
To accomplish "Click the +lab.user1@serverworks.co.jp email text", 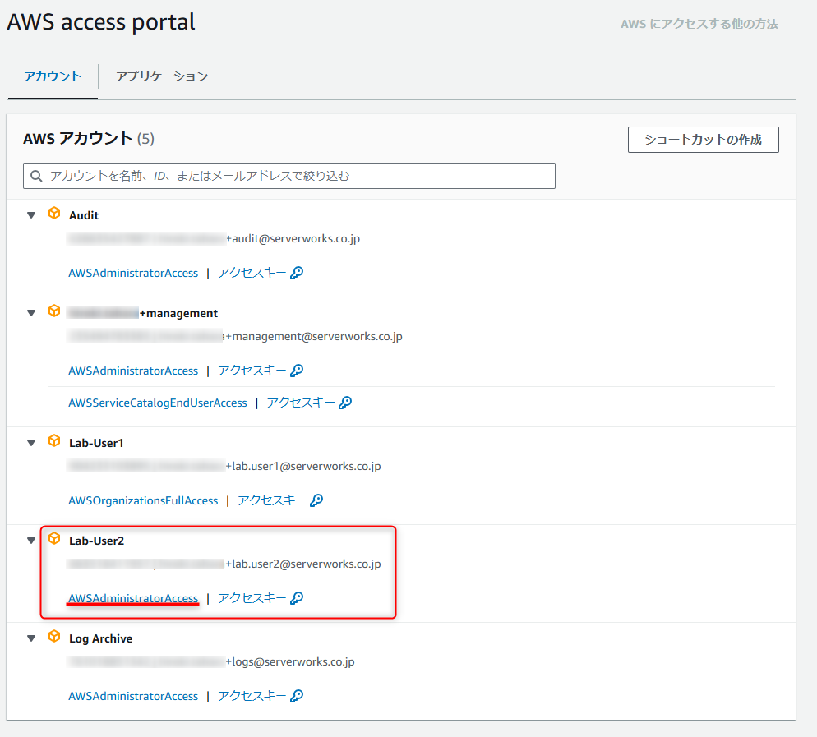I will [303, 466].
